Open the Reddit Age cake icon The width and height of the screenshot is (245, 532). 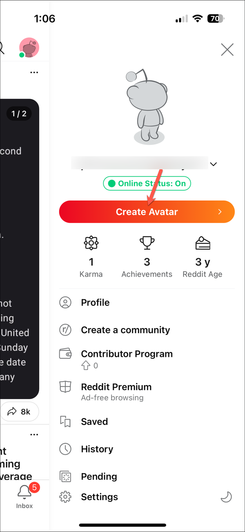pos(203,243)
